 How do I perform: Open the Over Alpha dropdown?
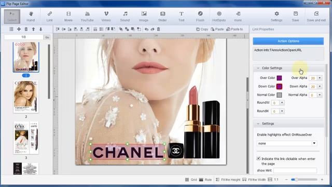(x=320, y=78)
